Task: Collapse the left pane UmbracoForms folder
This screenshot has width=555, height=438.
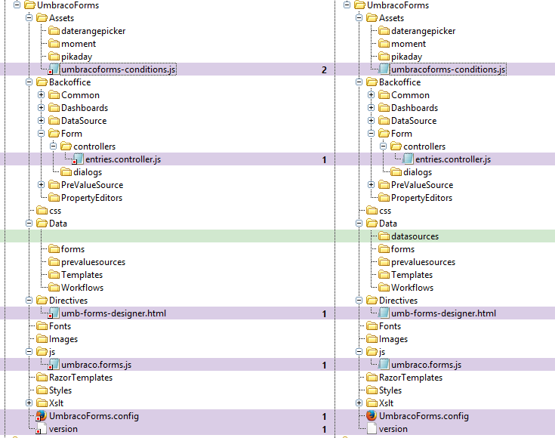Action: [17, 5]
